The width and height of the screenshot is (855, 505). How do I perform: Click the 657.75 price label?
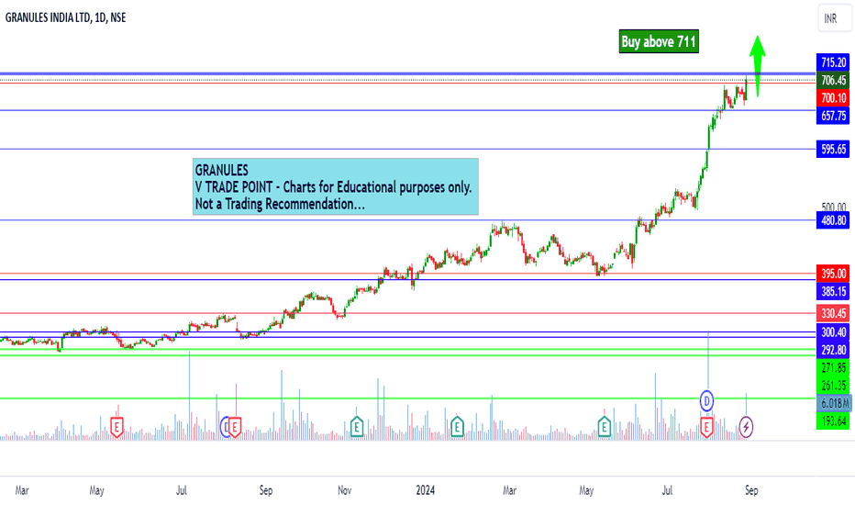click(833, 116)
